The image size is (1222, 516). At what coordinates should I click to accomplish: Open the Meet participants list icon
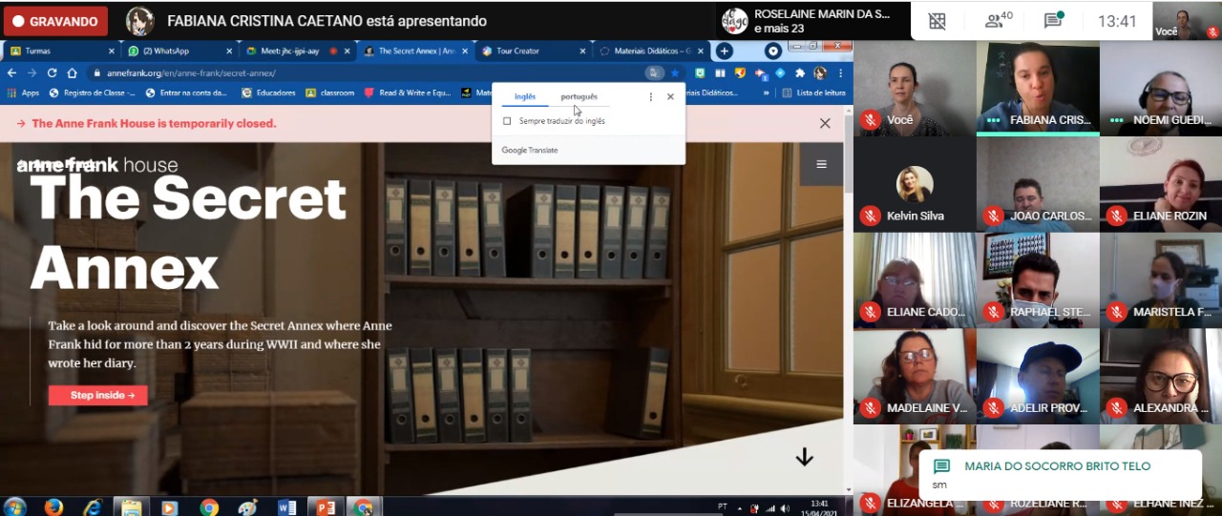[999, 20]
